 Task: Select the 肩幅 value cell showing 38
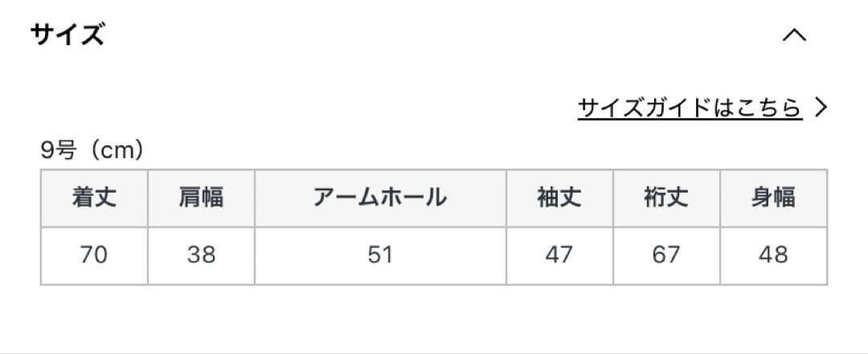click(x=201, y=255)
